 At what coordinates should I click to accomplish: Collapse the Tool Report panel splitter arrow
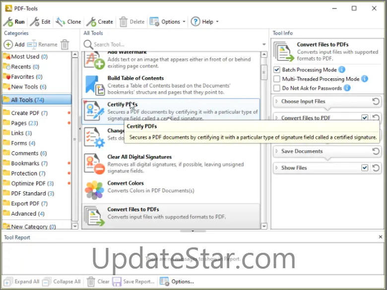click(x=193, y=232)
